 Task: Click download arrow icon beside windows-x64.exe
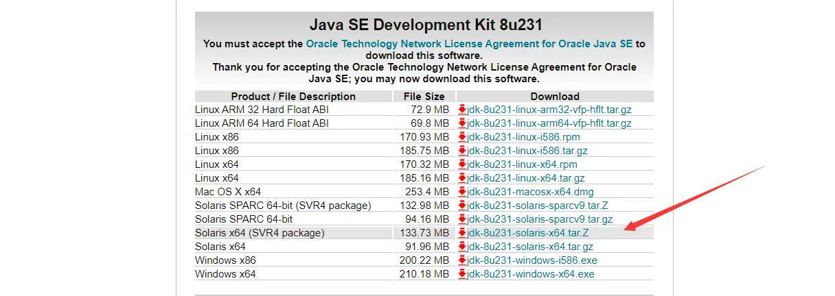click(462, 274)
